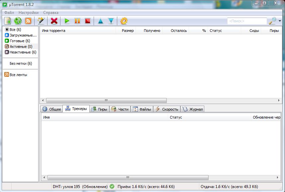Image resolution: width=285 pixels, height=192 pixels.
Task: Open the Справка menu
Action: [x=51, y=13]
